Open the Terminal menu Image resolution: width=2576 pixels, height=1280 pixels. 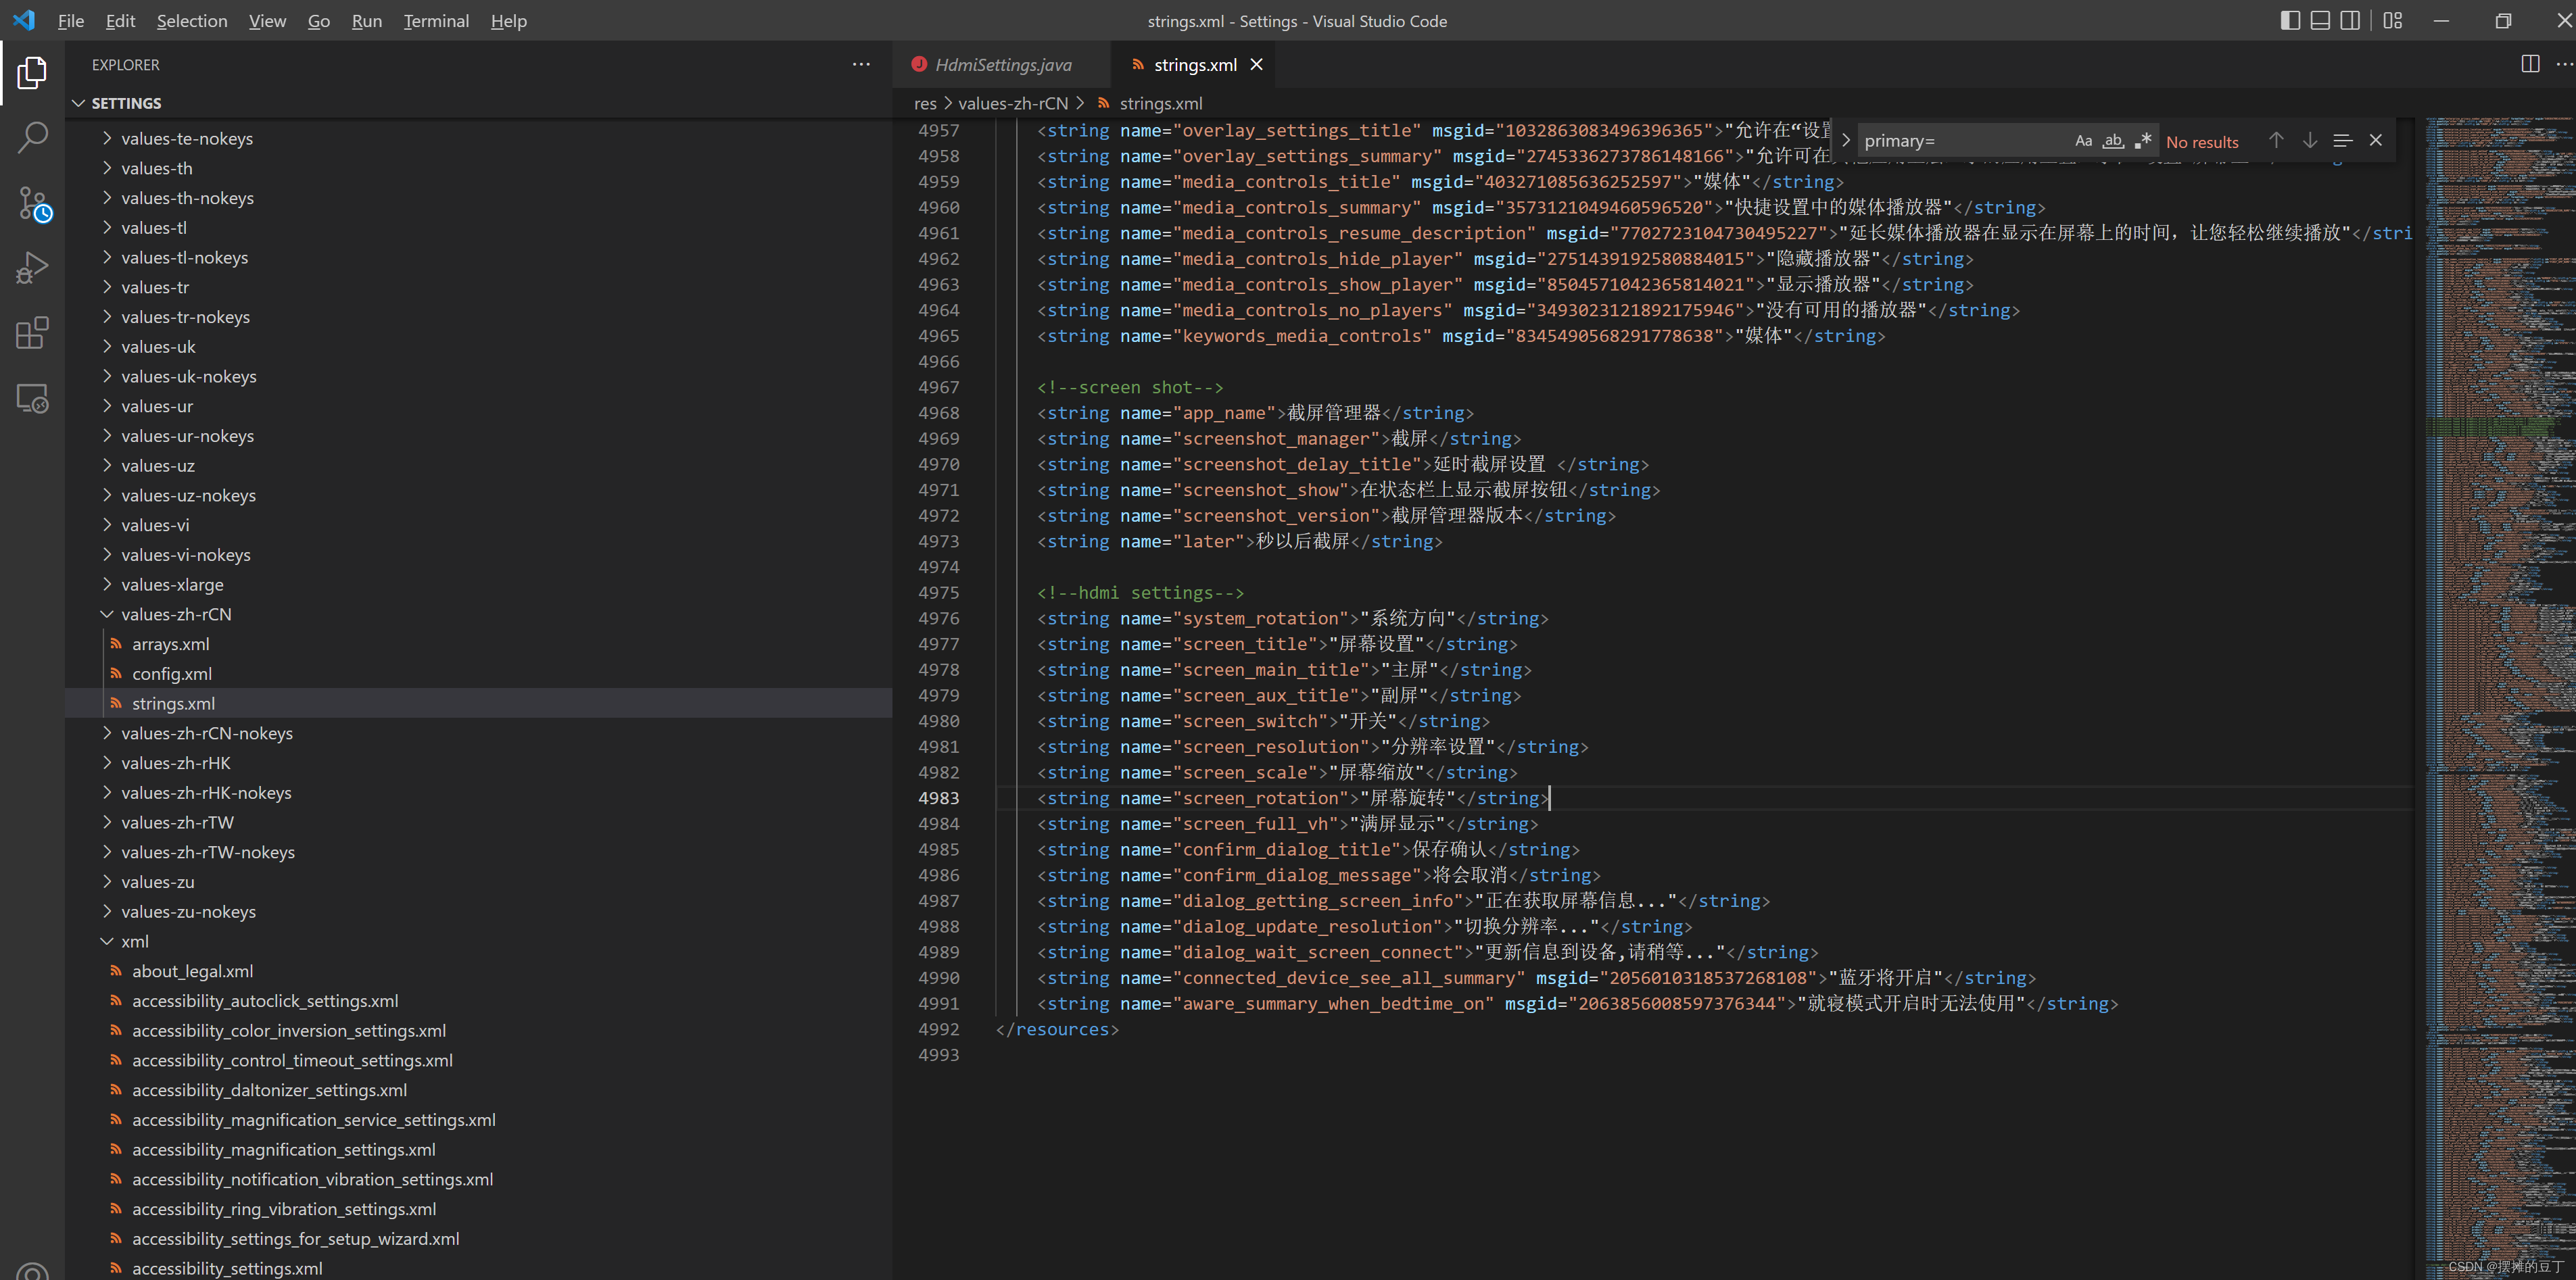pos(436,21)
